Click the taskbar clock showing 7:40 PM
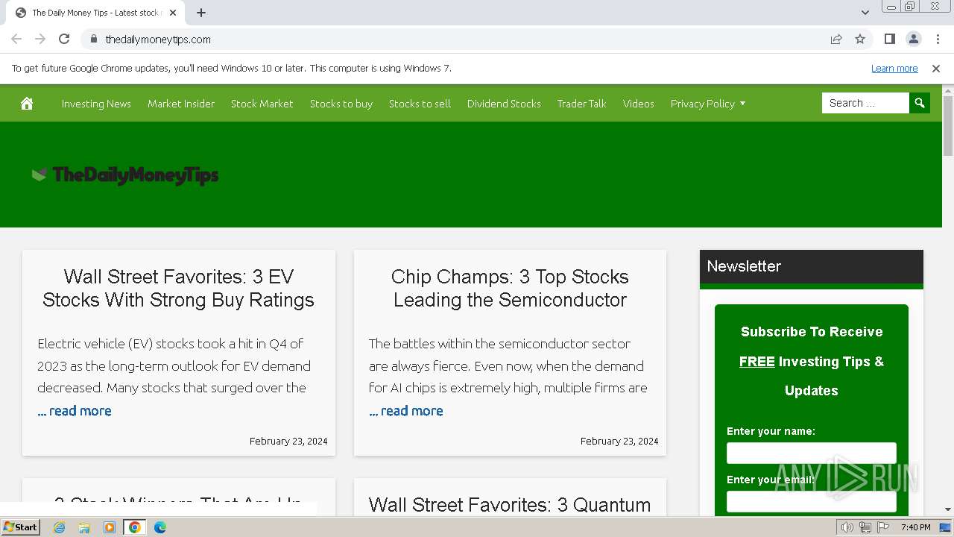The image size is (954, 537). [916, 527]
